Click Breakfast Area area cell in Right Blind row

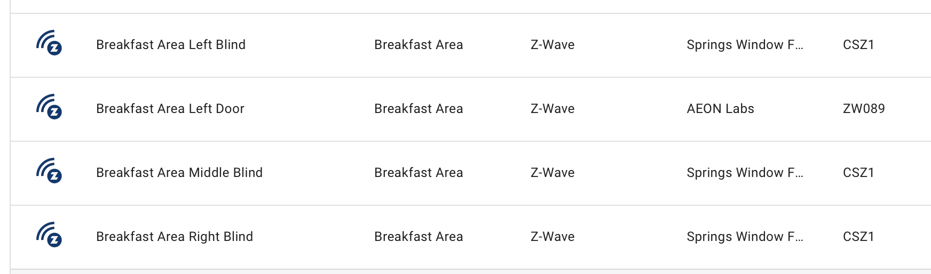pyautogui.click(x=419, y=237)
